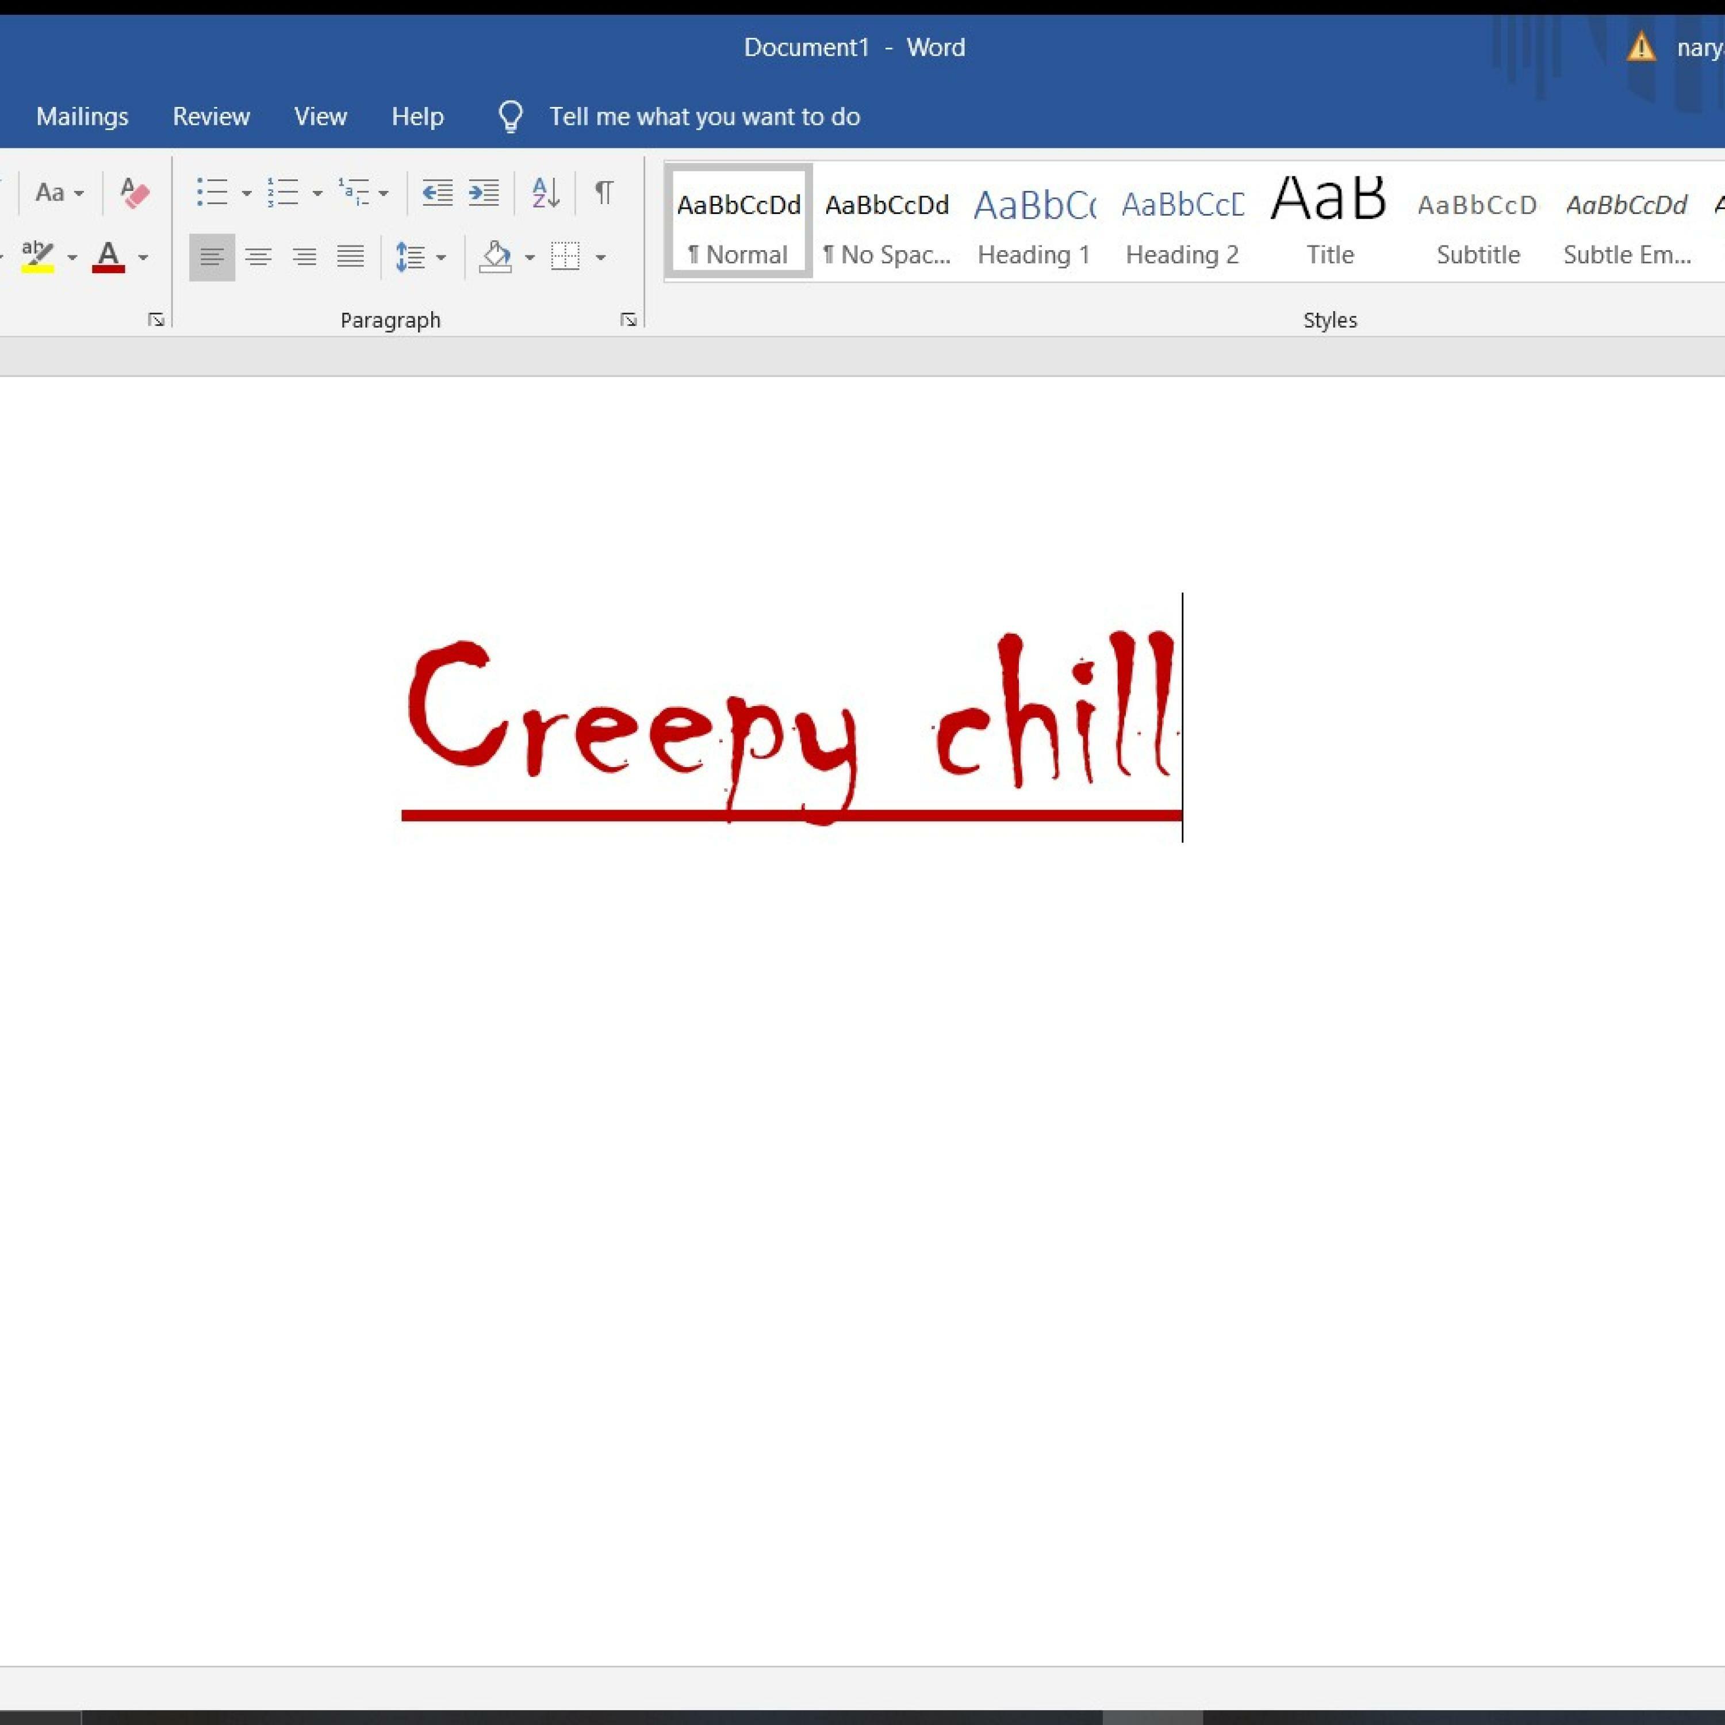
Task: Apply the Heading 2 style
Action: tap(1183, 221)
